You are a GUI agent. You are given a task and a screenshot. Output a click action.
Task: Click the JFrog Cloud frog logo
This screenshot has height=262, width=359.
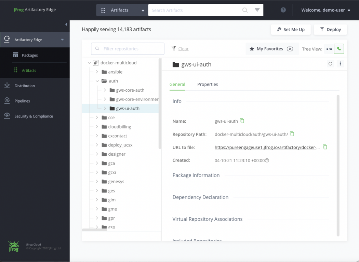pos(14,246)
